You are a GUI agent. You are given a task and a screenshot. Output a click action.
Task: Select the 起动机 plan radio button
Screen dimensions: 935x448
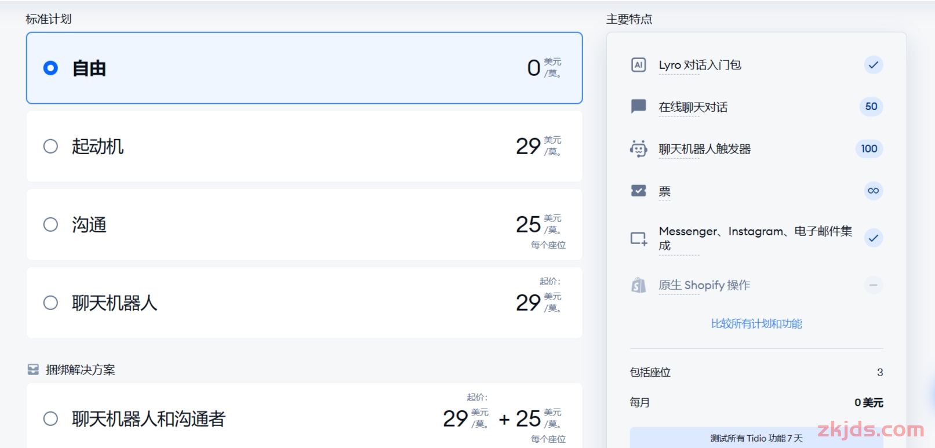pos(50,146)
